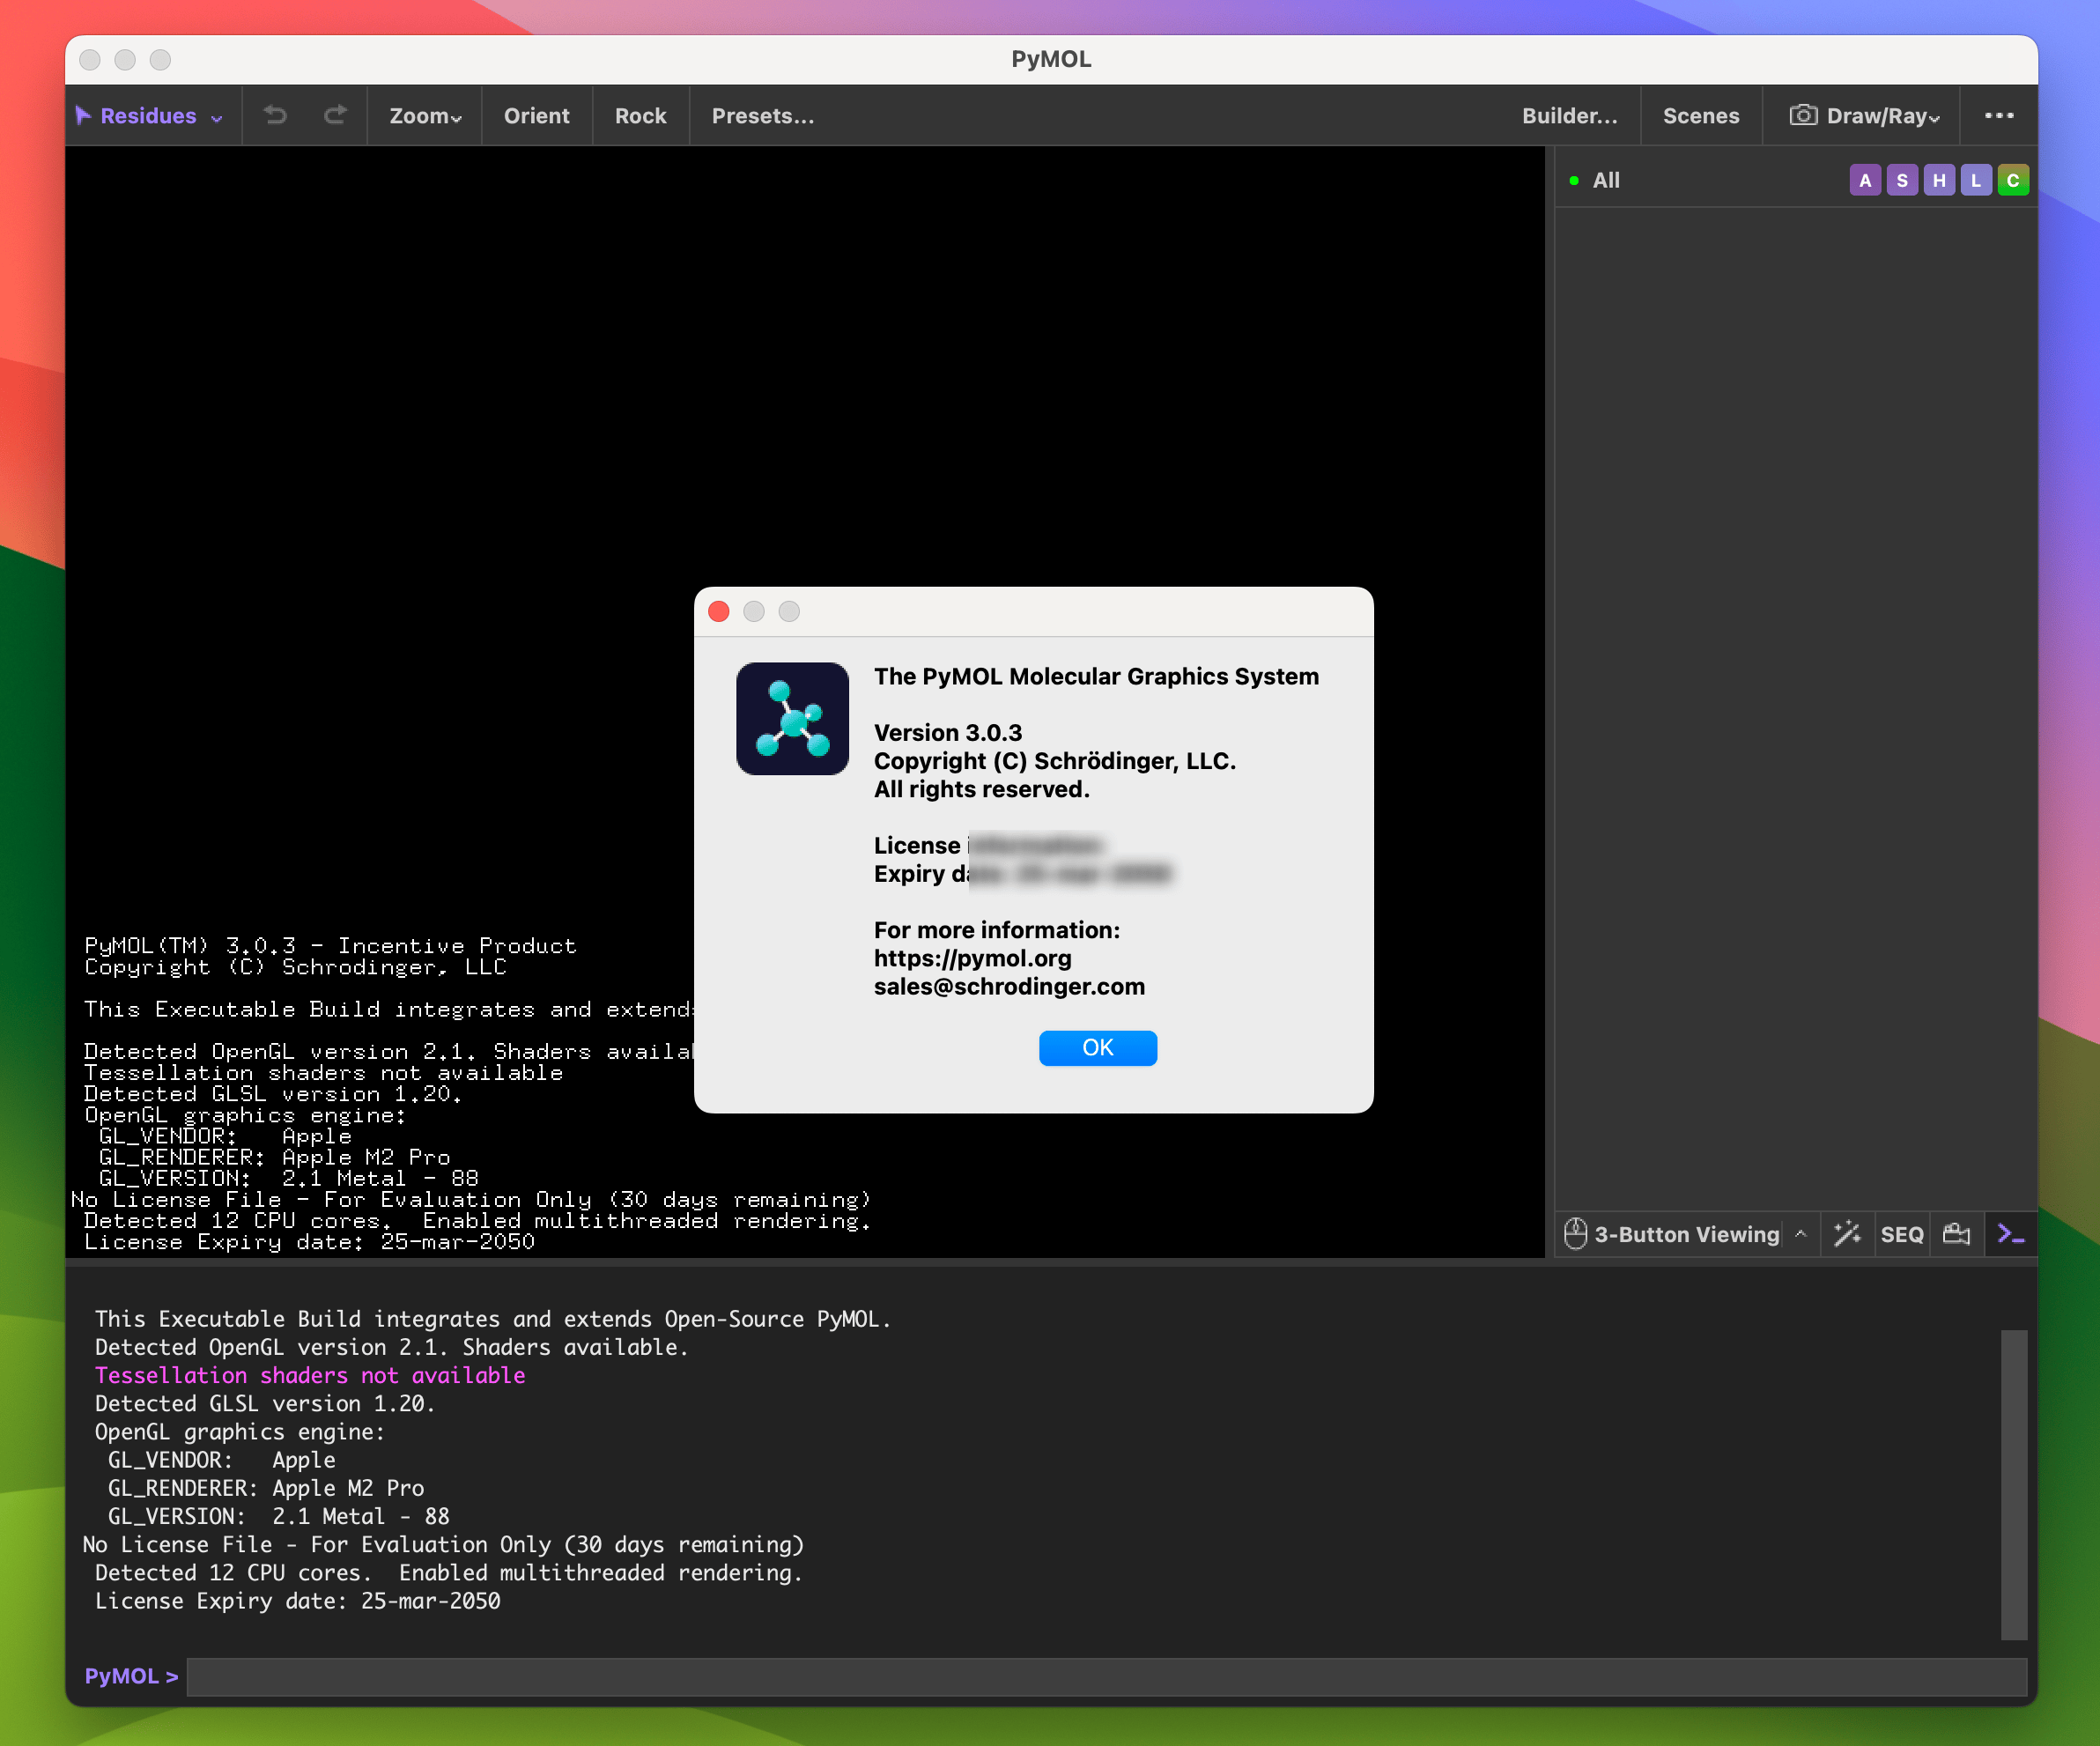Screen dimensions: 2100x1746
Task: Expand the Zoom dropdown menu
Action: tap(425, 115)
